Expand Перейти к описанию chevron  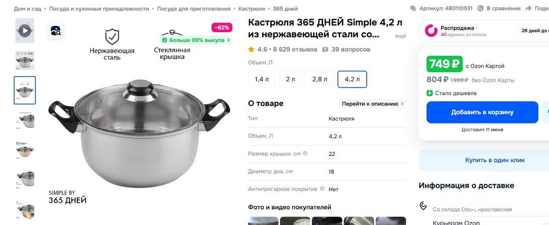click(402, 104)
